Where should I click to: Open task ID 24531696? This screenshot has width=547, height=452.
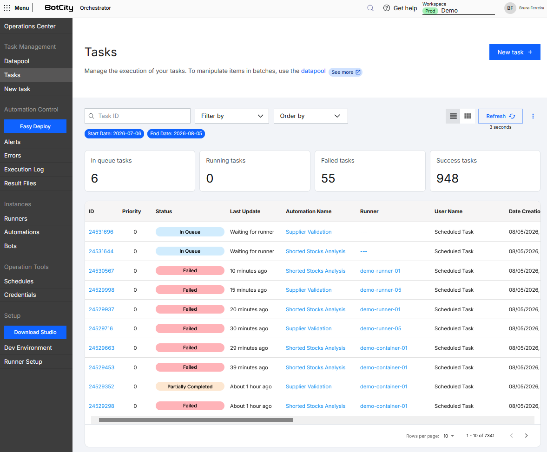tap(101, 232)
